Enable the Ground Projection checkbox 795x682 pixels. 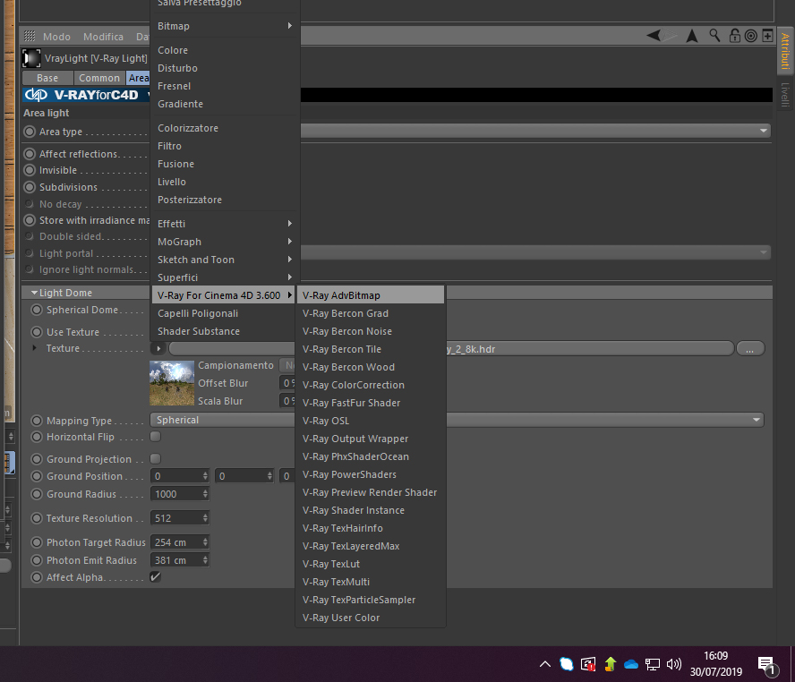(x=156, y=458)
